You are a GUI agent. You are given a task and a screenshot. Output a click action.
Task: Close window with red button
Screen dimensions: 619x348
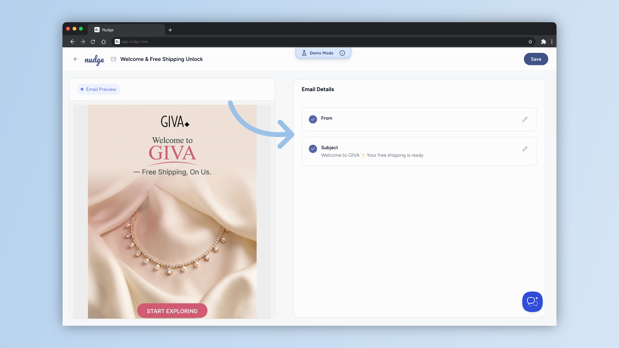click(x=68, y=29)
